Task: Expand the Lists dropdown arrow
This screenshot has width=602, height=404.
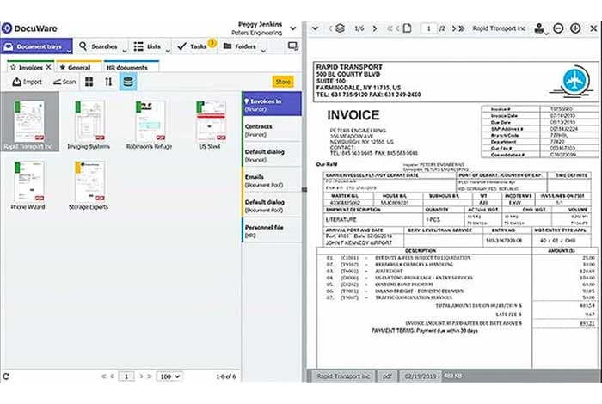Action: pyautogui.click(x=169, y=50)
